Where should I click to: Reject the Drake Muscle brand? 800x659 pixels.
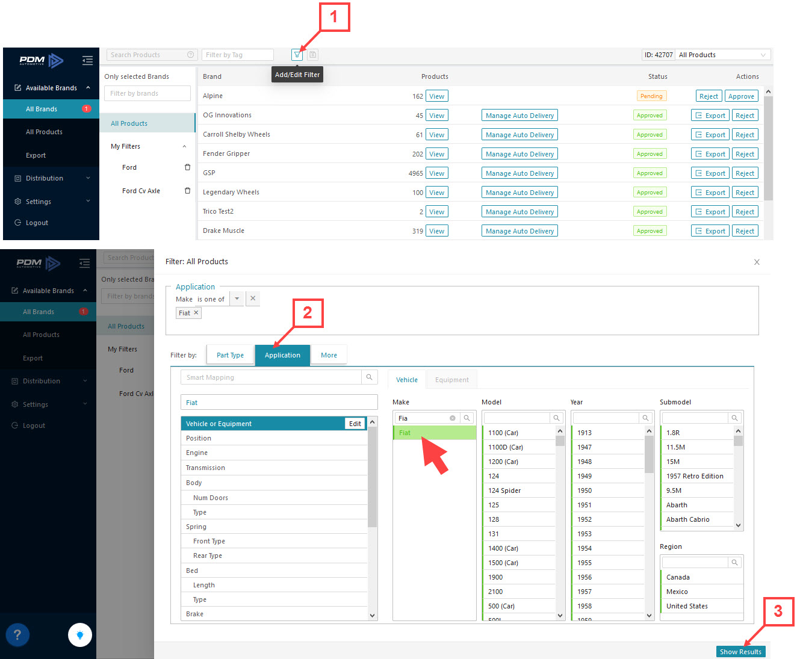coord(745,231)
